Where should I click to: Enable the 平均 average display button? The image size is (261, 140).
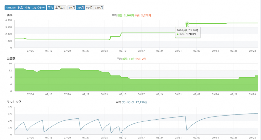pyautogui.click(x=50, y=8)
